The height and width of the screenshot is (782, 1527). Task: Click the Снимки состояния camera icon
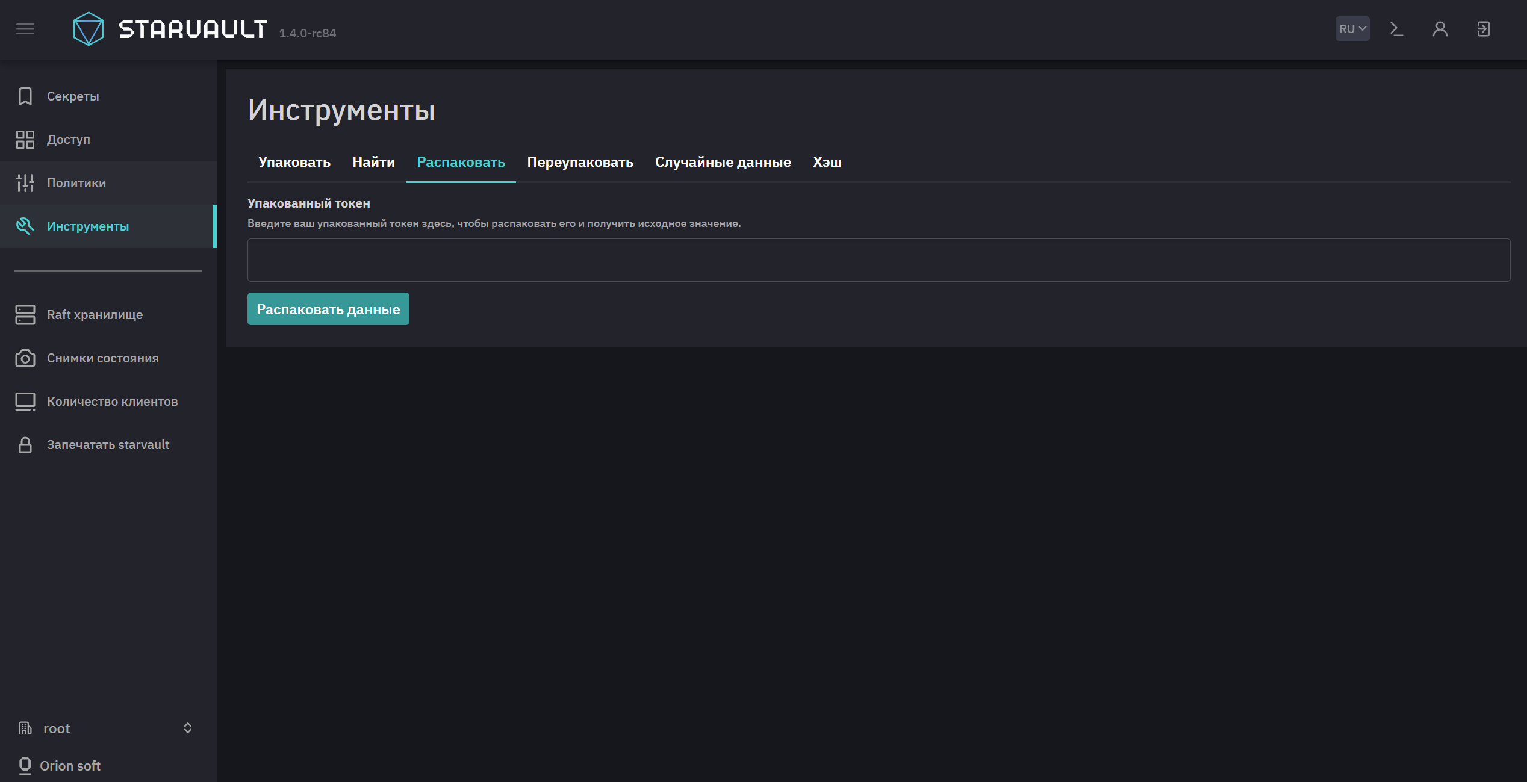pos(25,358)
